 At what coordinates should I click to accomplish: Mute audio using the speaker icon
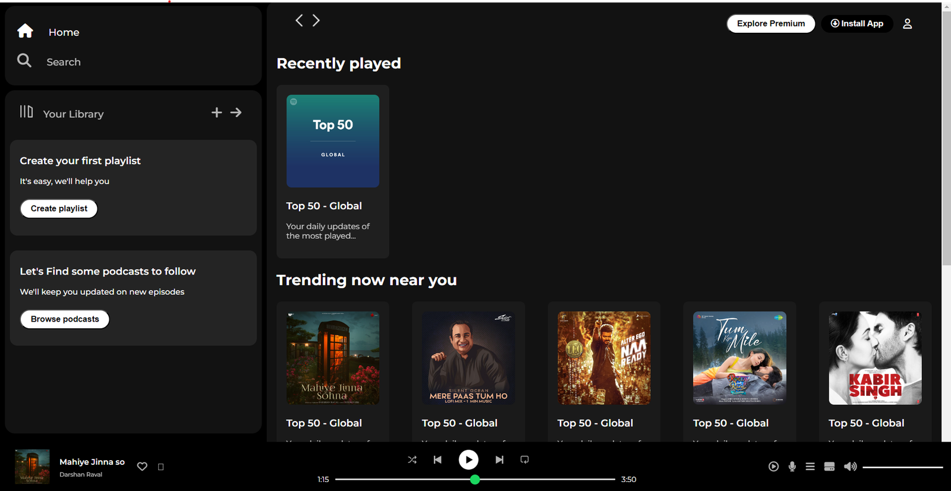click(850, 467)
